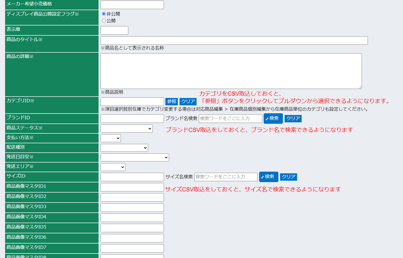The width and height of the screenshot is (403, 258).
Task: Clear the size search with クリア
Action: pyautogui.click(x=289, y=177)
